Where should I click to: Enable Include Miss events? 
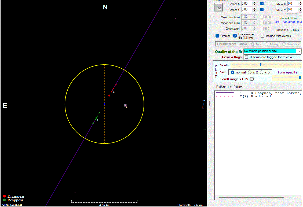tap(262, 36)
